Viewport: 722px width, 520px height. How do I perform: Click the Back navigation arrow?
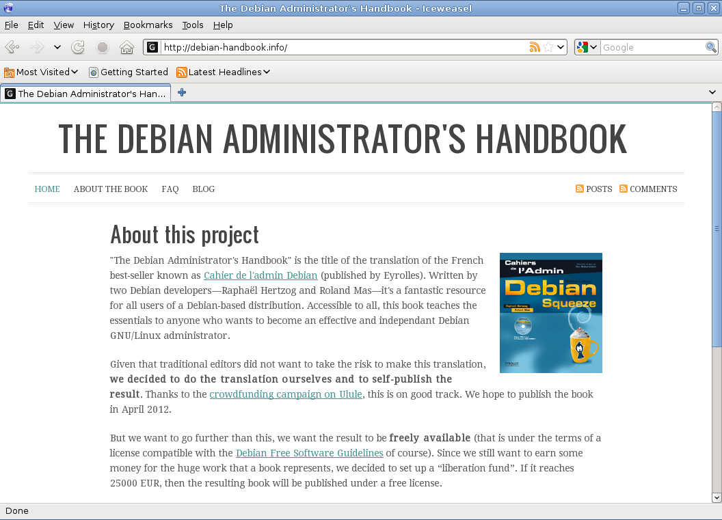[12, 47]
